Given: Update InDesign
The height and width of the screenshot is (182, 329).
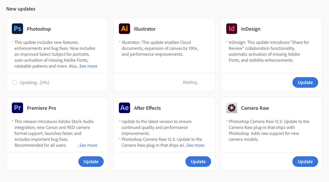Looking at the screenshot, I should click(x=305, y=82).
